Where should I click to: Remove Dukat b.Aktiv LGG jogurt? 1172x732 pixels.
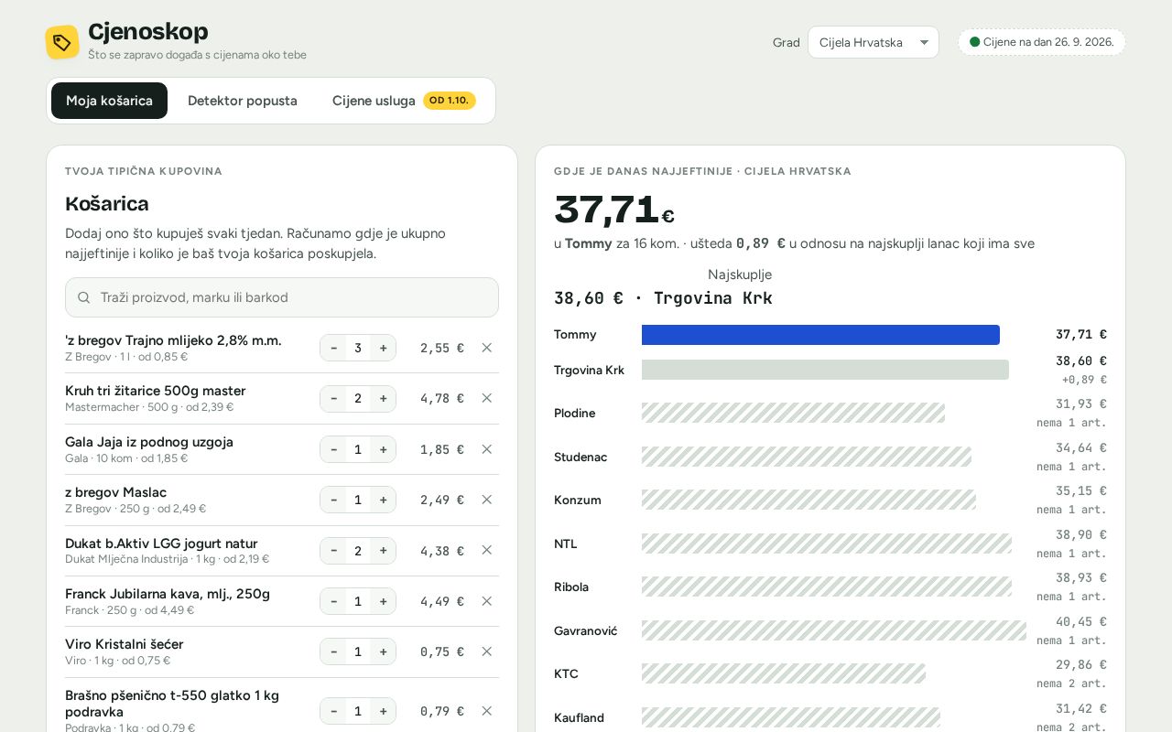pos(487,550)
